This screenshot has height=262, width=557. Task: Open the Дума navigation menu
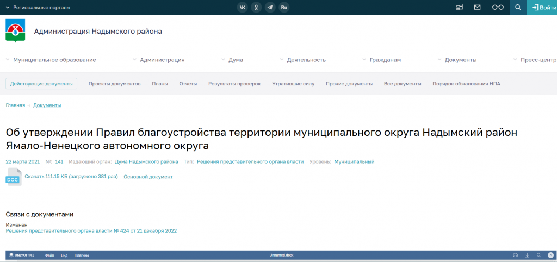point(236,60)
